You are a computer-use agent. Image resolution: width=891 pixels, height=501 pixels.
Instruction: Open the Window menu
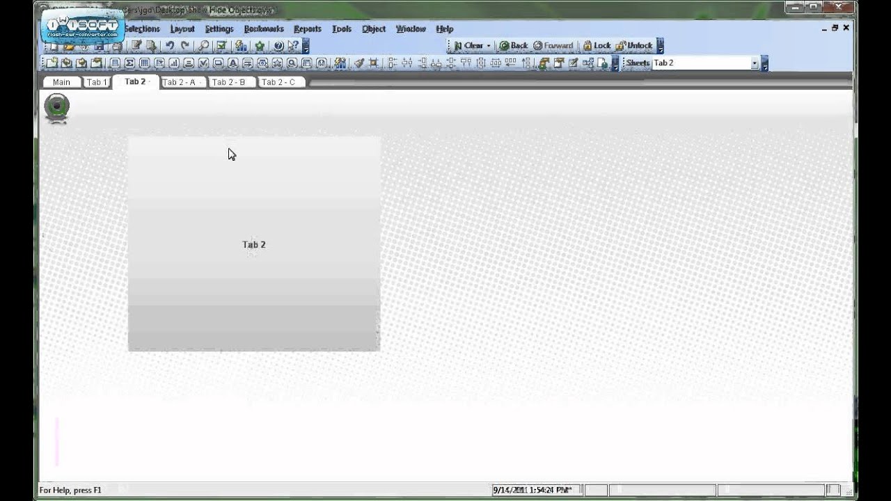click(x=411, y=29)
